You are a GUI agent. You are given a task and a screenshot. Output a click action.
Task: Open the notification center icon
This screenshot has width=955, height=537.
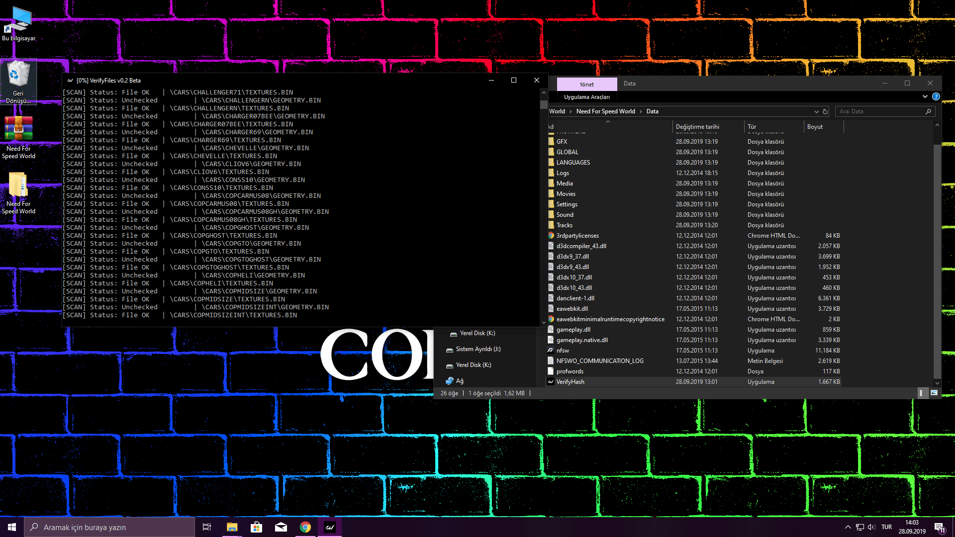tap(940, 527)
